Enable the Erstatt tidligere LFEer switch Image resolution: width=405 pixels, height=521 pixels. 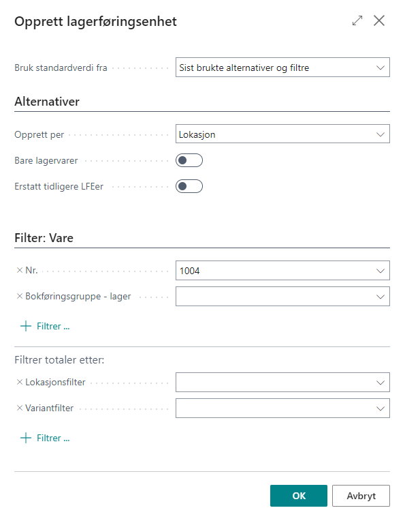click(189, 186)
